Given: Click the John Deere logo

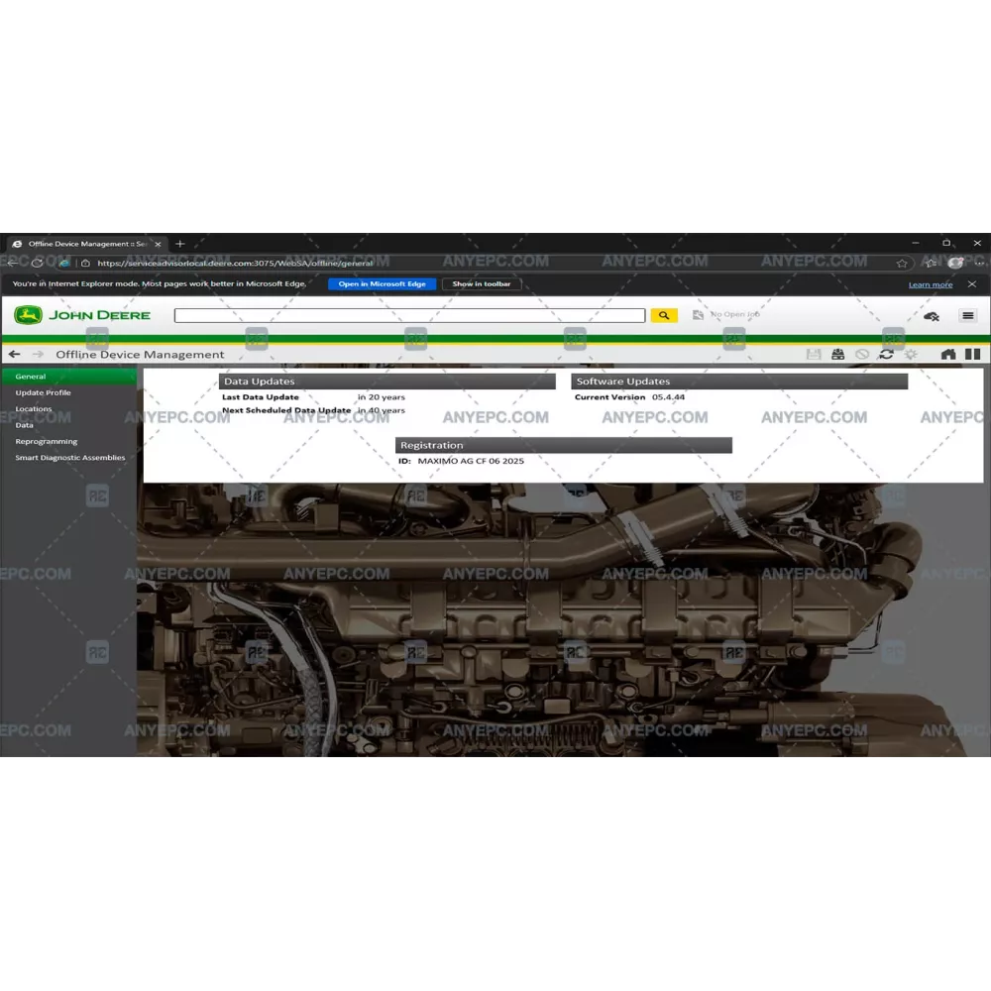Looking at the screenshot, I should pos(83,315).
